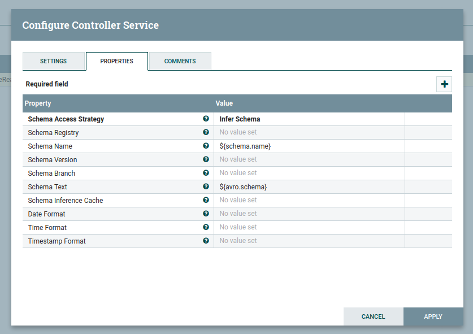Click the empty Time Format value cell
This screenshot has width=473, height=334.
click(309, 228)
